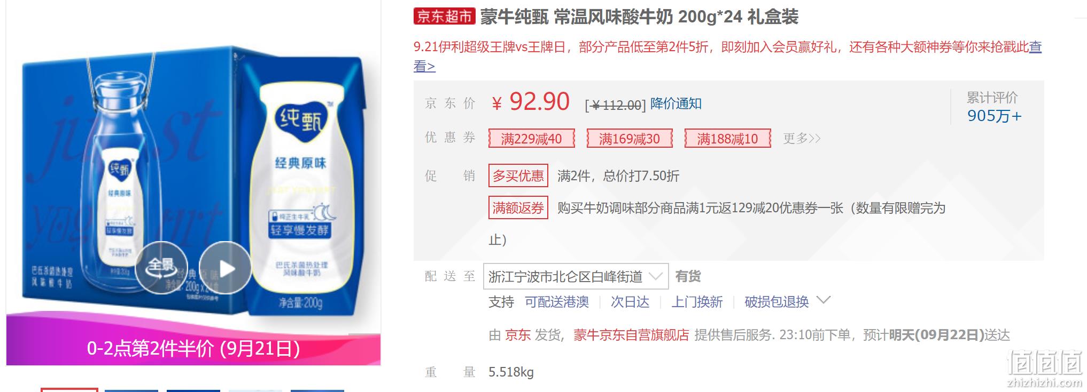This screenshot has height=392, width=1087.
Task: Click the 京东超市 badge
Action: [x=444, y=17]
